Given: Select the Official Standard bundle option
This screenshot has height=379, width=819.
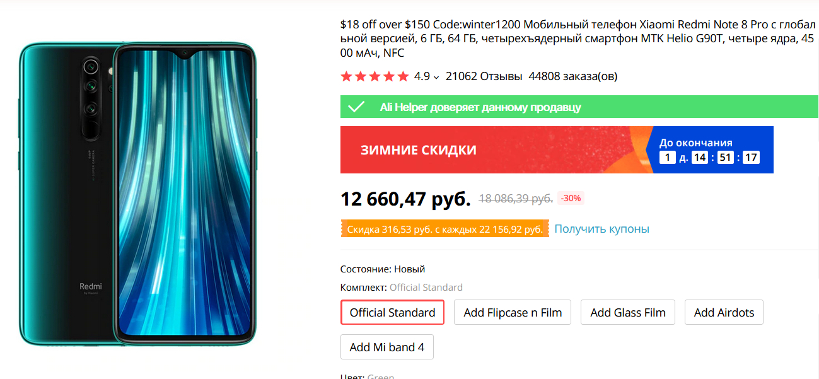Looking at the screenshot, I should 392,312.
